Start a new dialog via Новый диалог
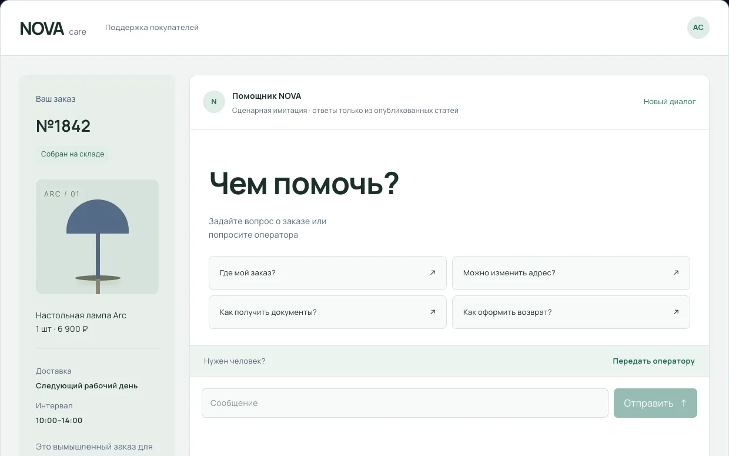 point(670,102)
